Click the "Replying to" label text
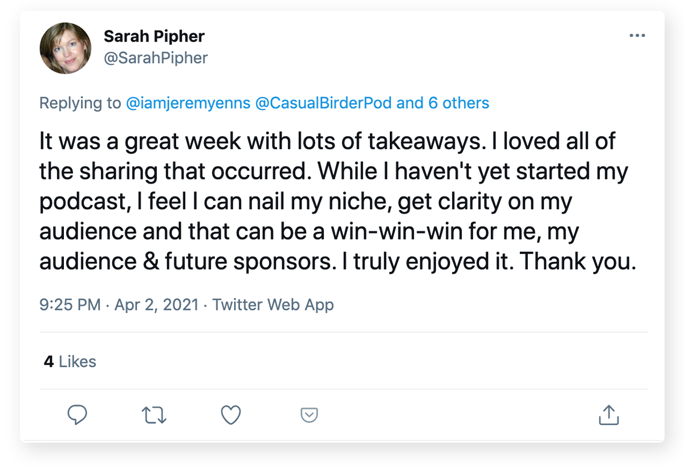This screenshot has width=684, height=470. tap(80, 103)
